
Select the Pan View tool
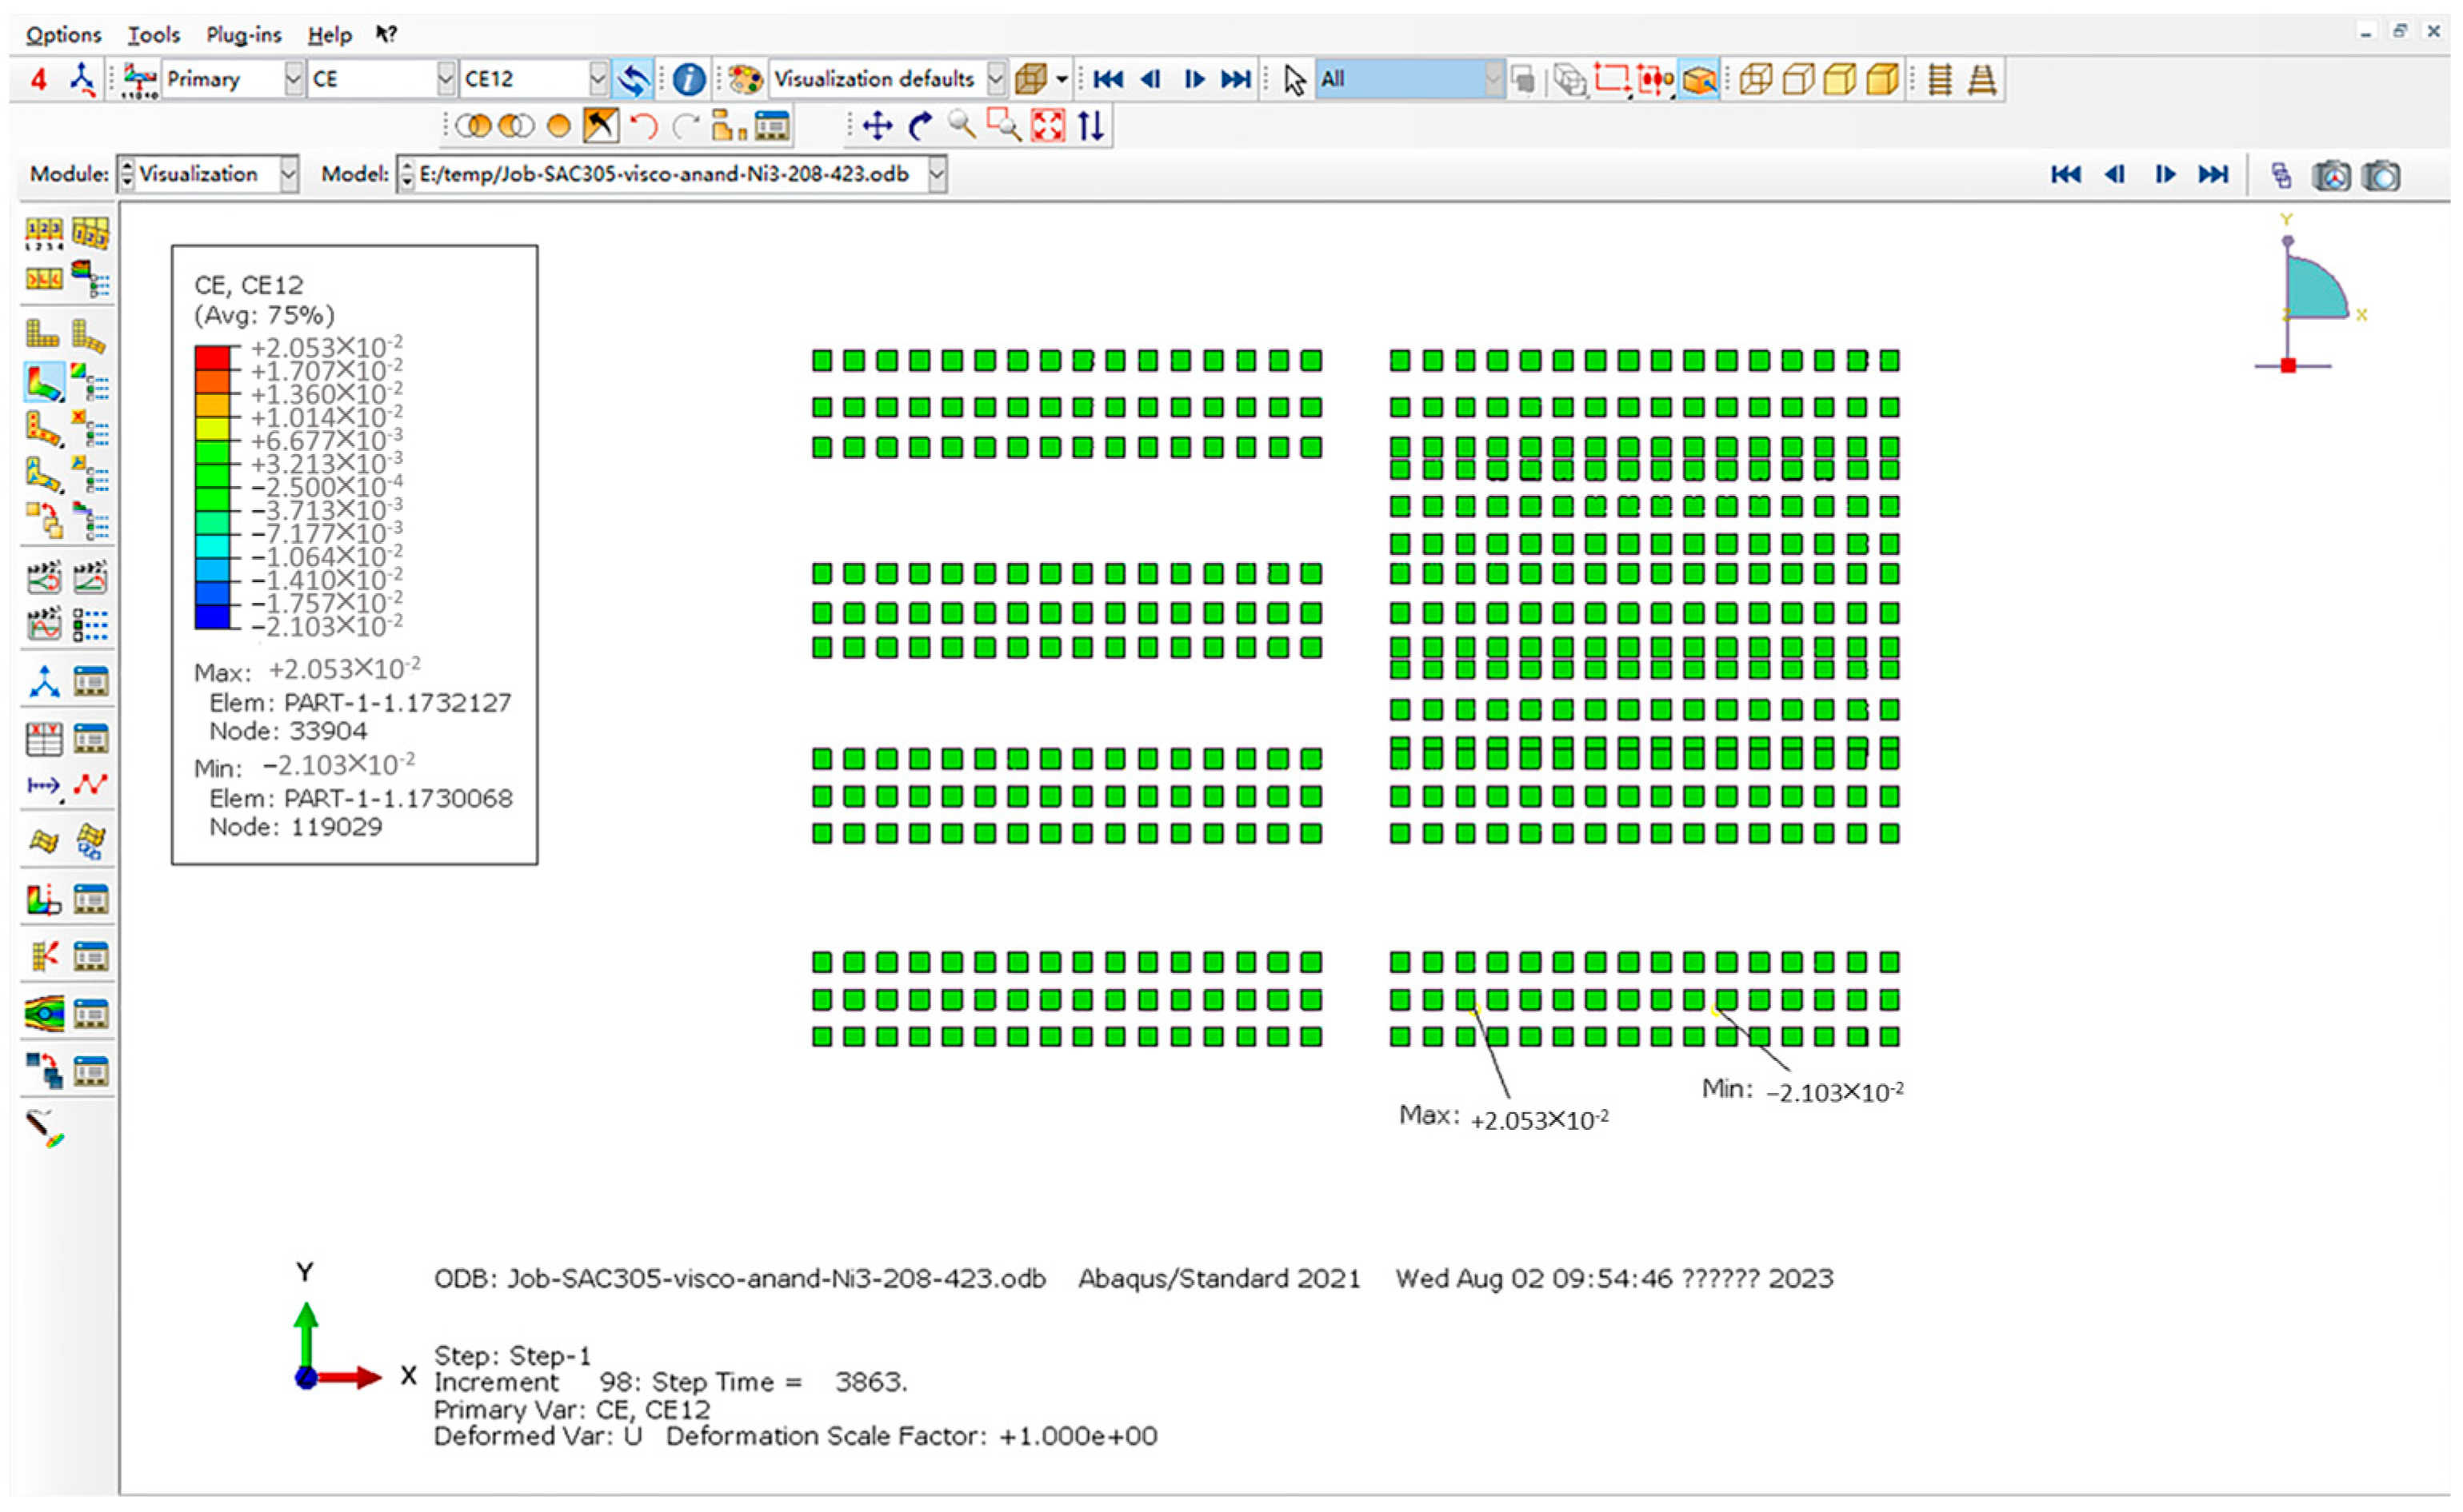coord(878,126)
